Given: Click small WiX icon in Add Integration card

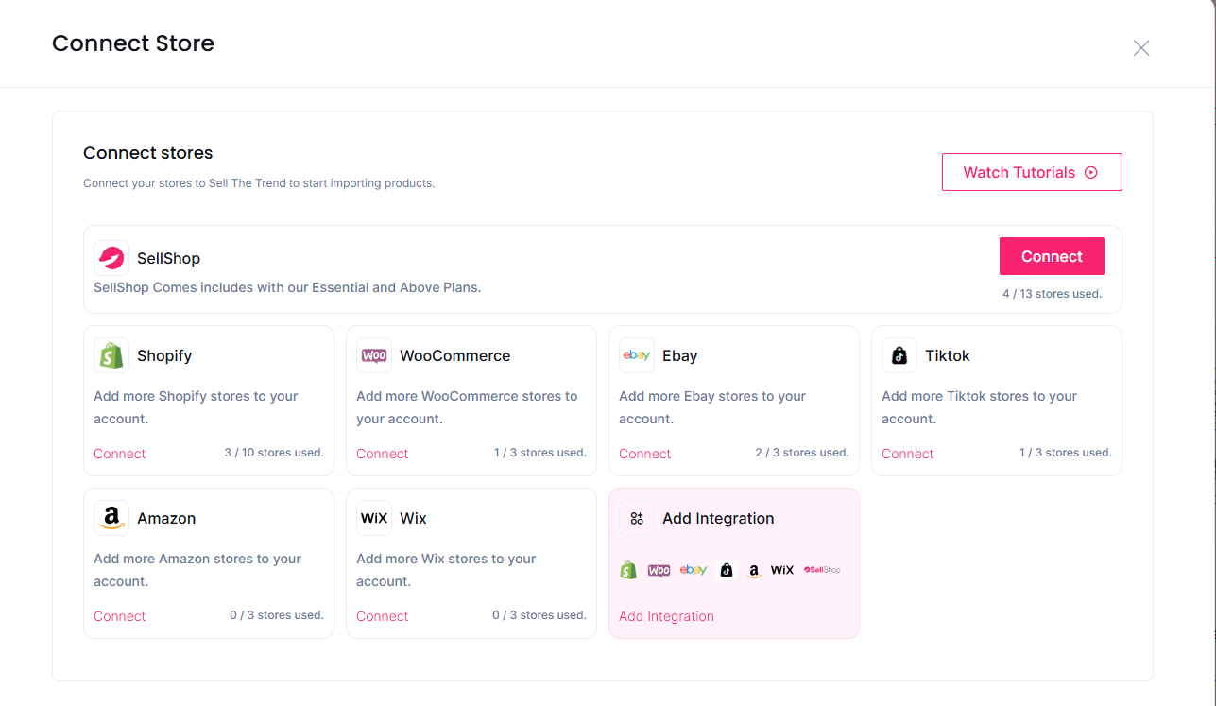Looking at the screenshot, I should [x=782, y=570].
